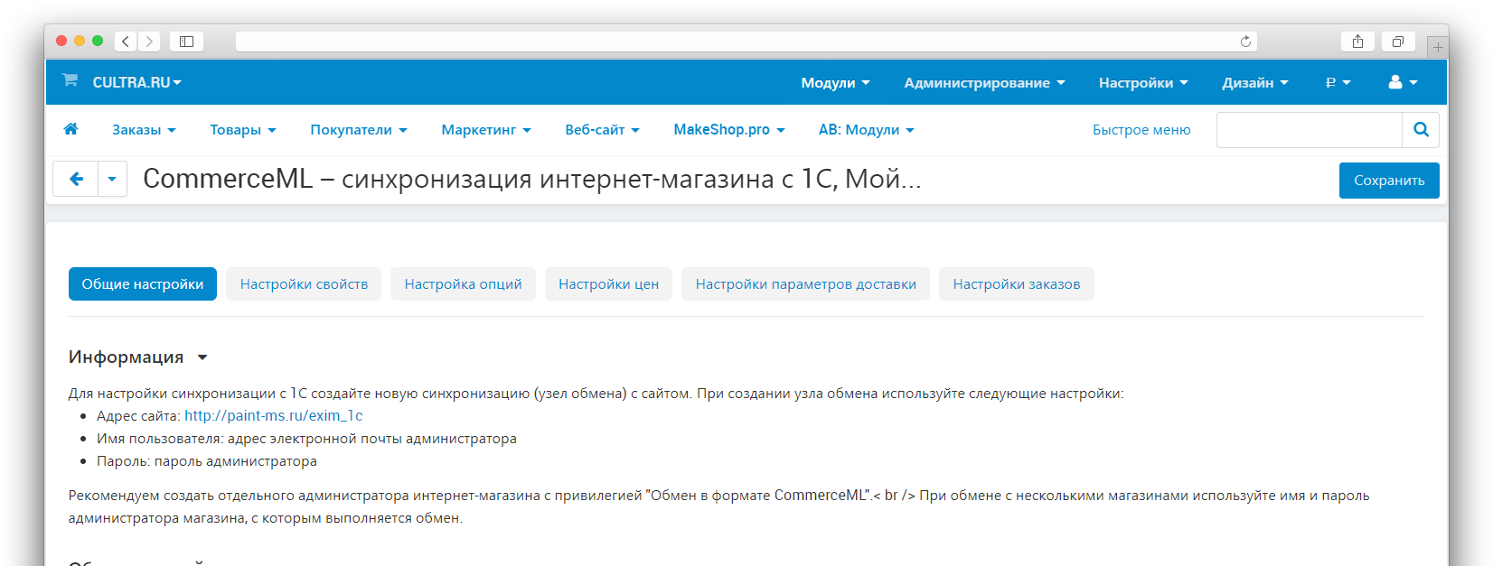Open the user account icon menu
Image resolution: width=1493 pixels, height=566 pixels.
(1403, 82)
